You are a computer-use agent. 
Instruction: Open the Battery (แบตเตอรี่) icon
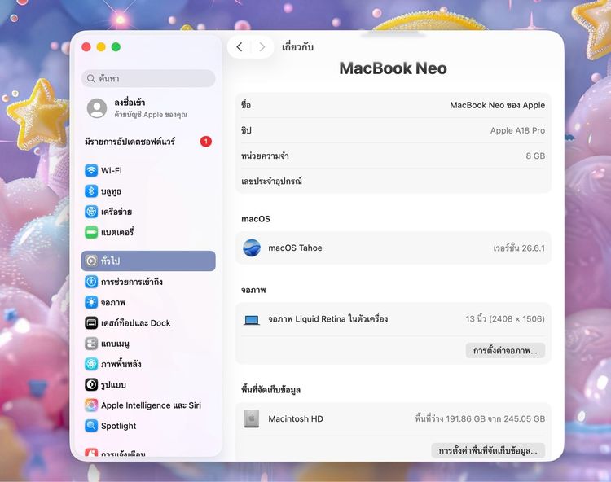(x=91, y=232)
